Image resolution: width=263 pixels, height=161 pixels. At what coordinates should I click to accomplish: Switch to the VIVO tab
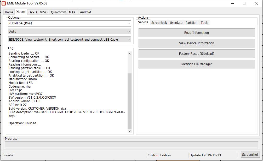coord(44,12)
